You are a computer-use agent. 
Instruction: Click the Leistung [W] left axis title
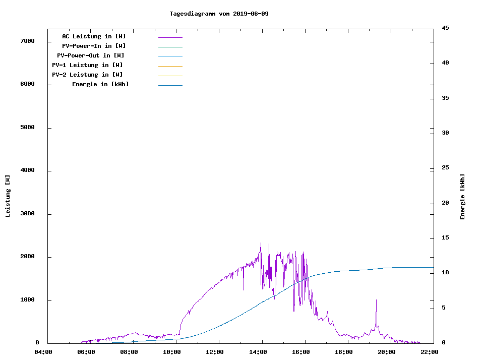(x=8, y=196)
